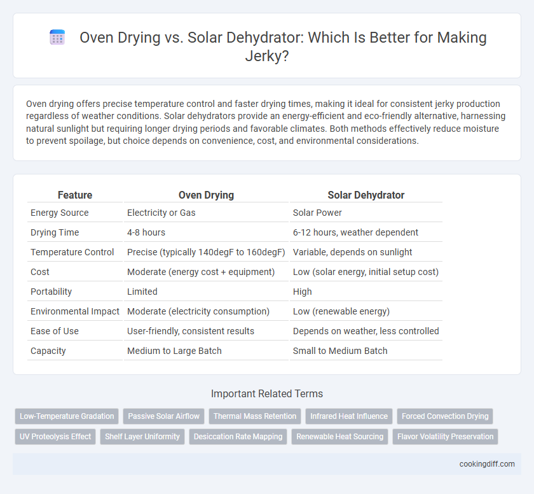Click the Temperature Control row label

[x=72, y=252]
